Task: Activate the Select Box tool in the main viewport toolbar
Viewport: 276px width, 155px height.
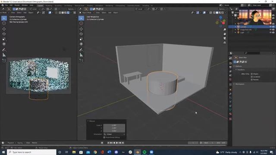Action: (x=81, y=18)
